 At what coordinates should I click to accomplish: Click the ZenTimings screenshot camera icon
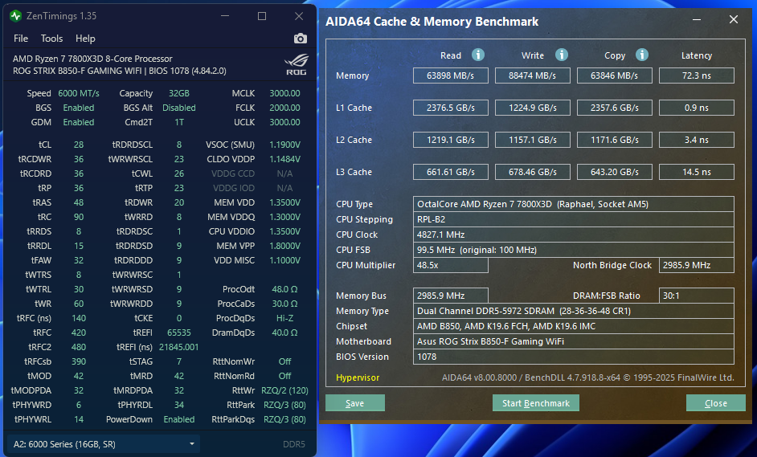click(x=301, y=39)
